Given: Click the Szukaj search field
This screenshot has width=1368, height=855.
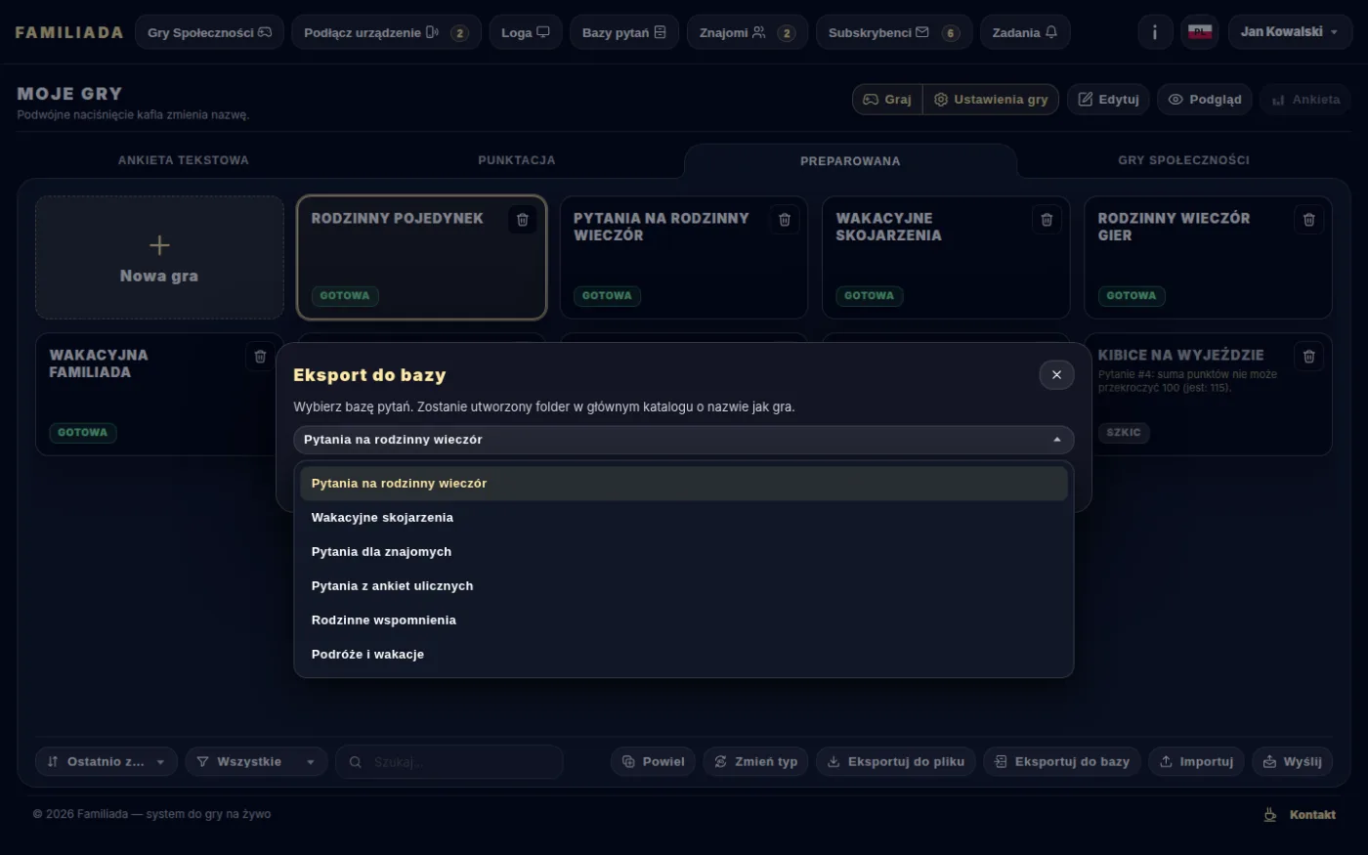Looking at the screenshot, I should click(x=449, y=761).
